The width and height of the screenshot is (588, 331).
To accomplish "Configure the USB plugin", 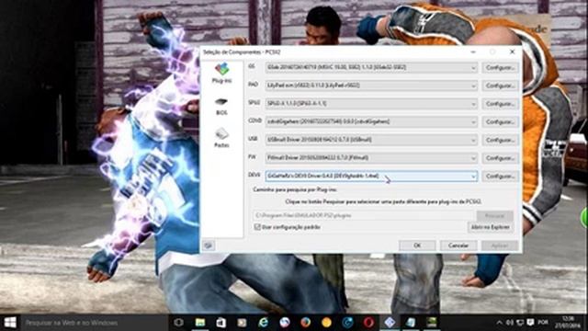I will click(500, 140).
